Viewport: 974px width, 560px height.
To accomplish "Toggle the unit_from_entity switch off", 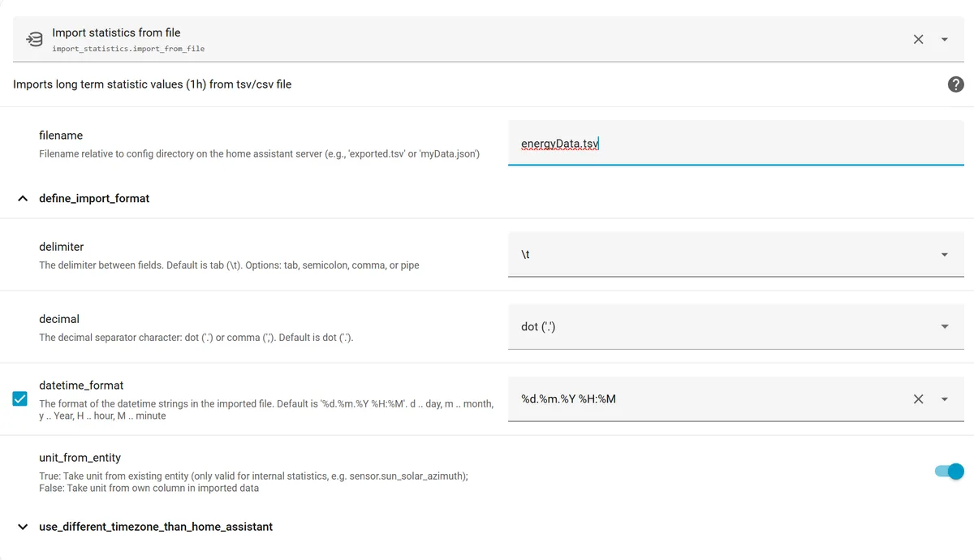I will pyautogui.click(x=950, y=471).
